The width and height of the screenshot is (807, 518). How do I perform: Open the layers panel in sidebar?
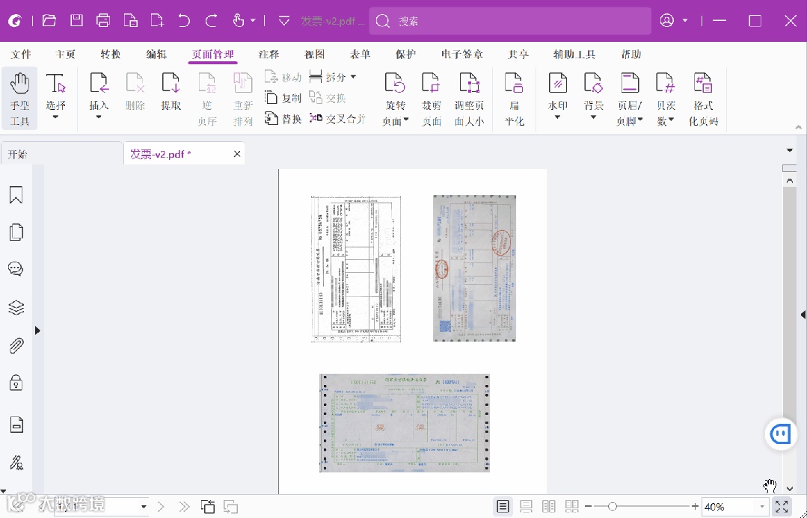click(x=16, y=308)
